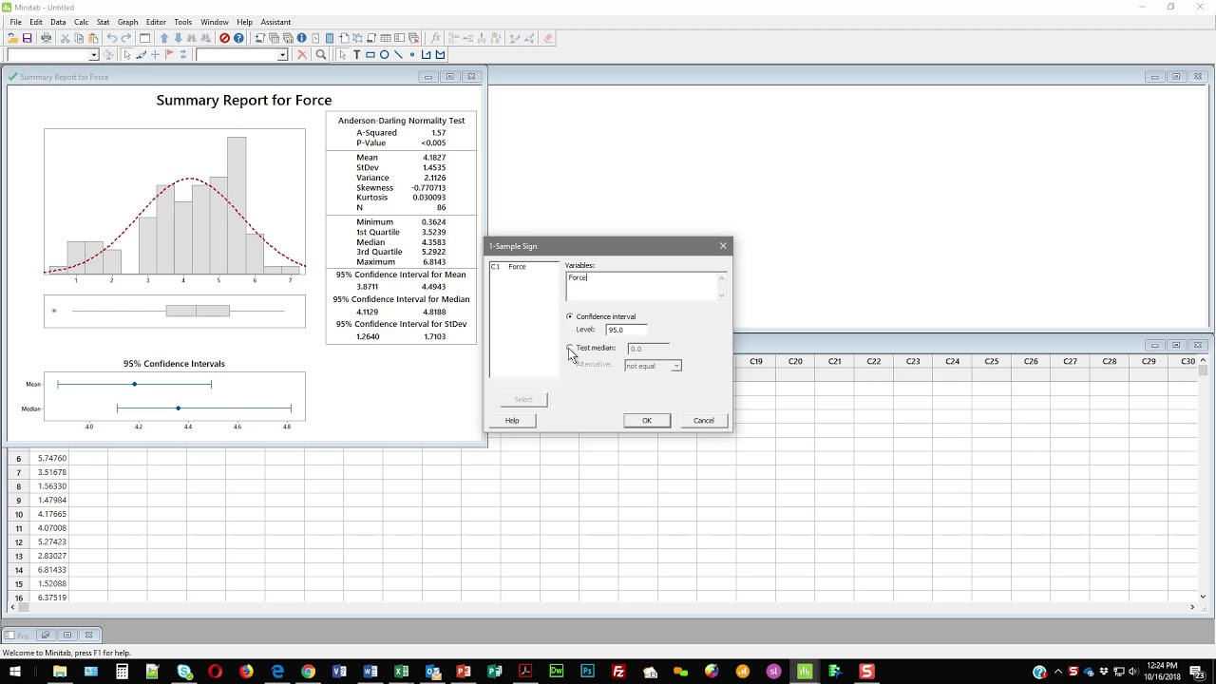Viewport: 1216px width, 684px height.
Task: Click the Undo arrow icon
Action: click(x=112, y=38)
